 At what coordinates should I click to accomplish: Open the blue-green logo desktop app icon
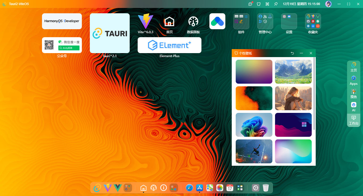(217, 21)
